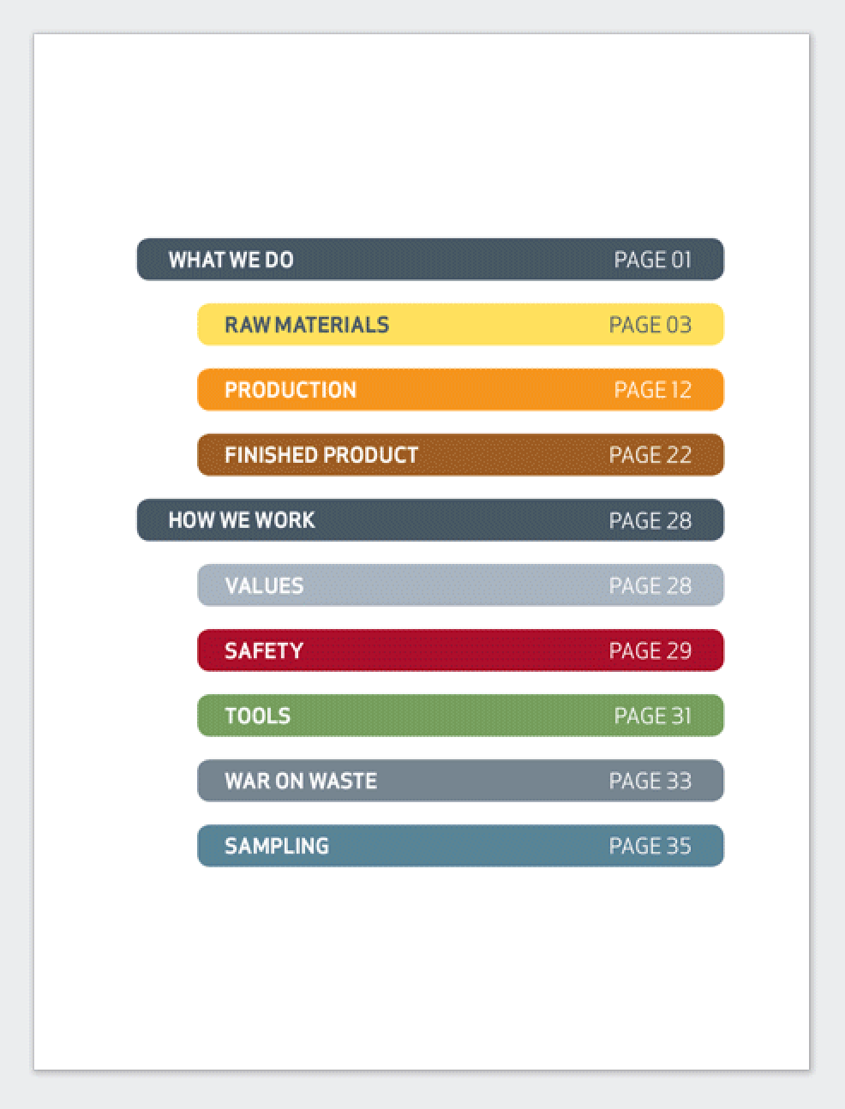Viewport: 845px width, 1109px height.
Task: Click the PAGE 22 label
Action: tap(650, 455)
